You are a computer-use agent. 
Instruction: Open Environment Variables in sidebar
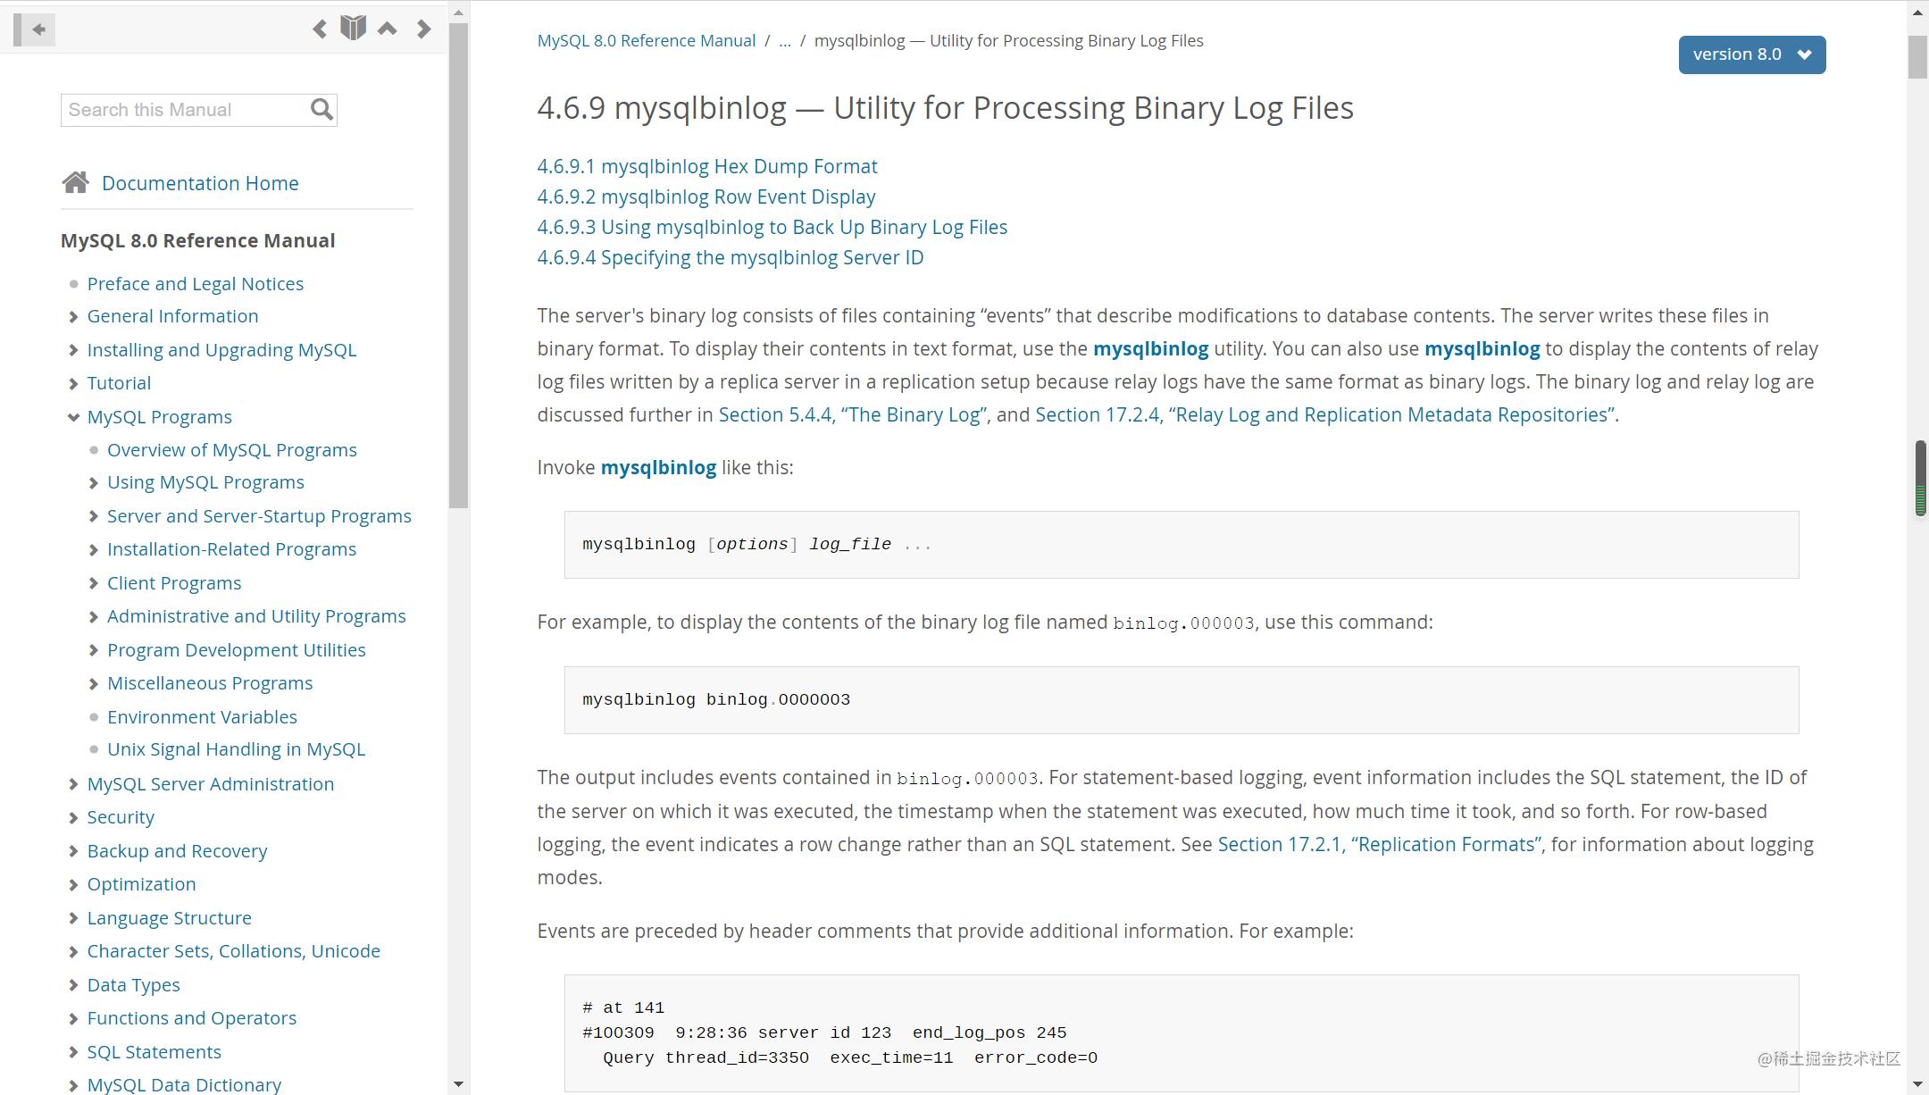coord(202,717)
